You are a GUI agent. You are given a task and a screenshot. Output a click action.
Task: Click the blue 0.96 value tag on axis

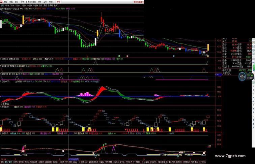219,75
